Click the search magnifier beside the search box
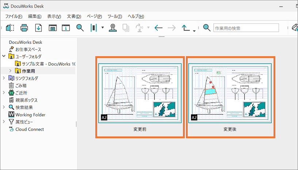The width and height of the screenshot is (298, 170). 207,28
